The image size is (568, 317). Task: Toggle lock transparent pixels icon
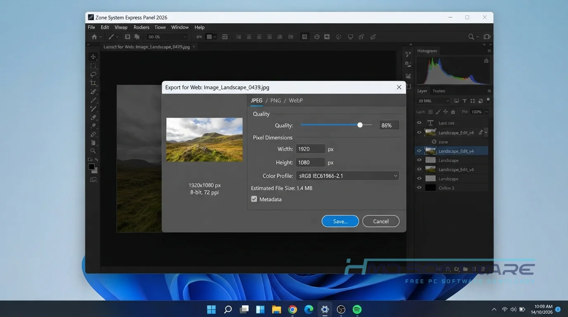[431, 112]
